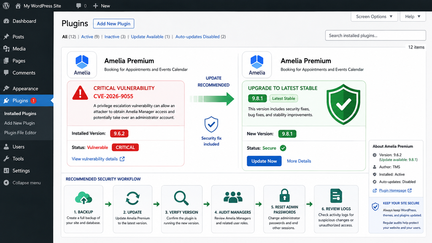Click the Security fix included shield icon
The width and height of the screenshot is (432, 243).
211,124
